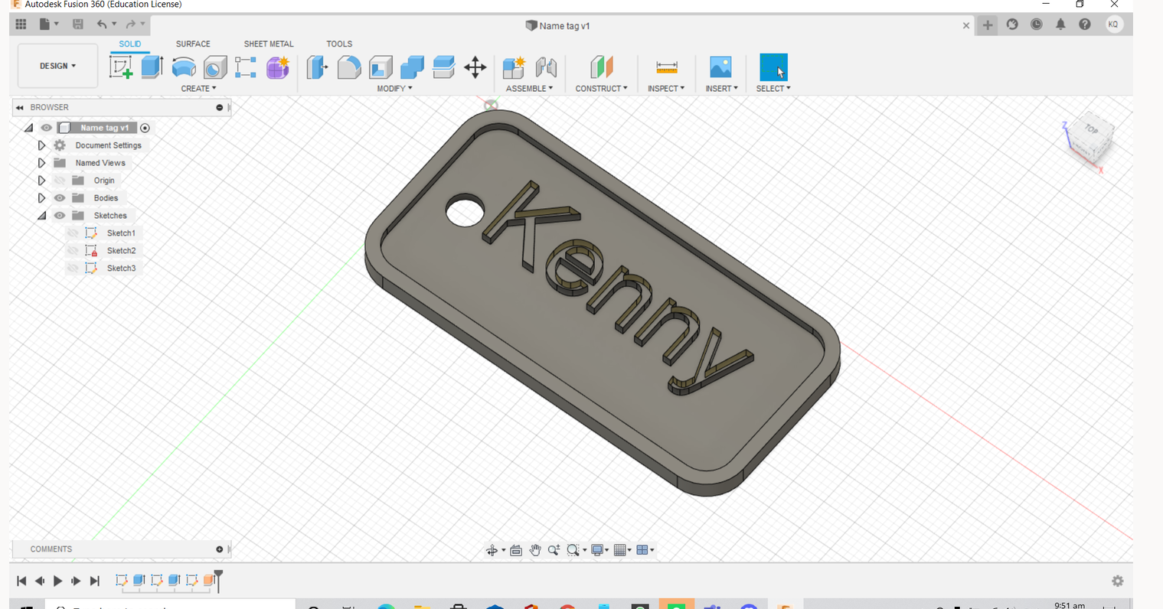Expand the Bodies folder
The height and width of the screenshot is (609, 1163).
pyautogui.click(x=41, y=198)
